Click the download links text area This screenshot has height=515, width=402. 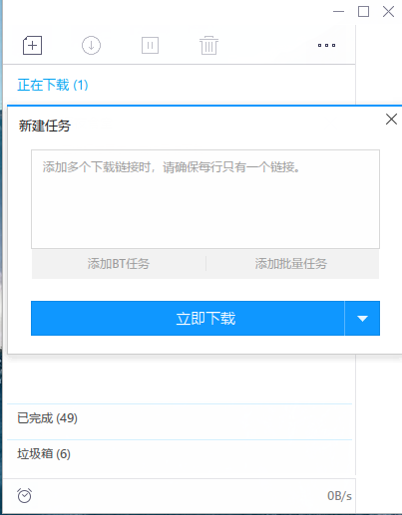click(205, 199)
